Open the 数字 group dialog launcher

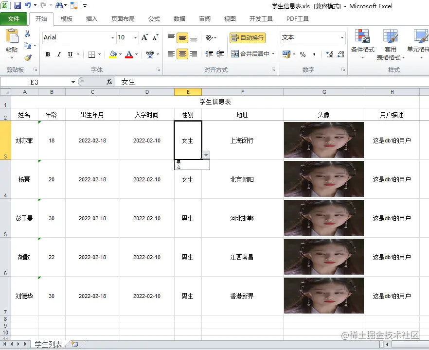[x=343, y=70]
